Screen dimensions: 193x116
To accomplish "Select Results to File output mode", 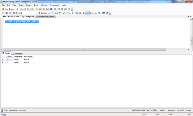I will pyautogui.click(x=91, y=13).
